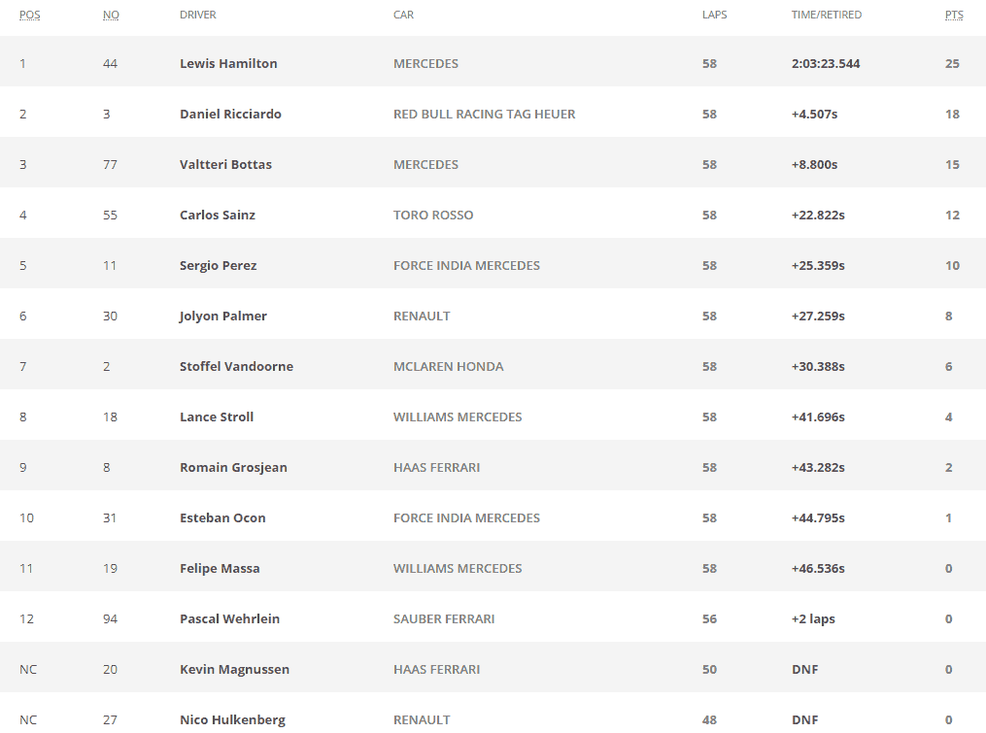The height and width of the screenshot is (733, 986).
Task: Select Daniel Ricciardo's name
Action: (230, 114)
